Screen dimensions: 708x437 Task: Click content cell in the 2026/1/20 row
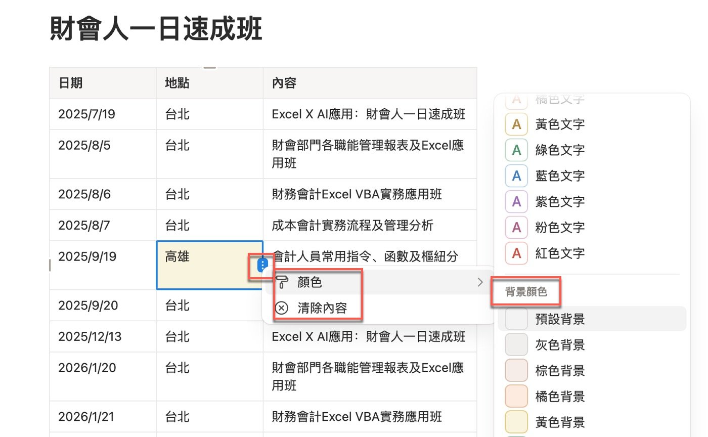pyautogui.click(x=370, y=377)
